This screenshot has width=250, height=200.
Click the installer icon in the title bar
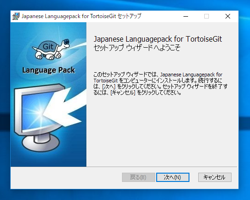(x=16, y=16)
